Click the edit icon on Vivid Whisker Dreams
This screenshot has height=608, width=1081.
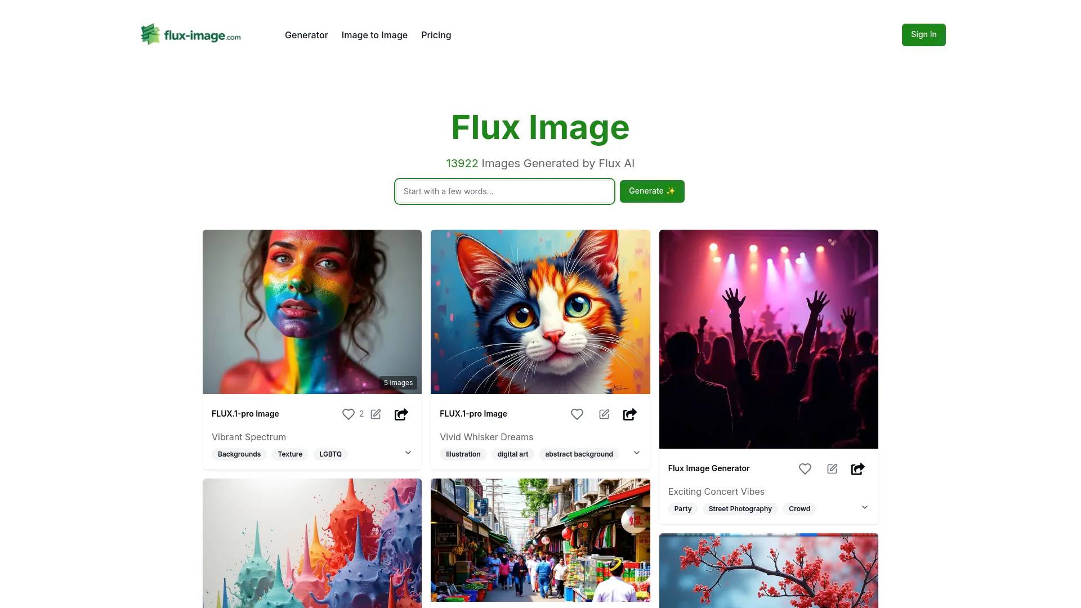coord(603,414)
